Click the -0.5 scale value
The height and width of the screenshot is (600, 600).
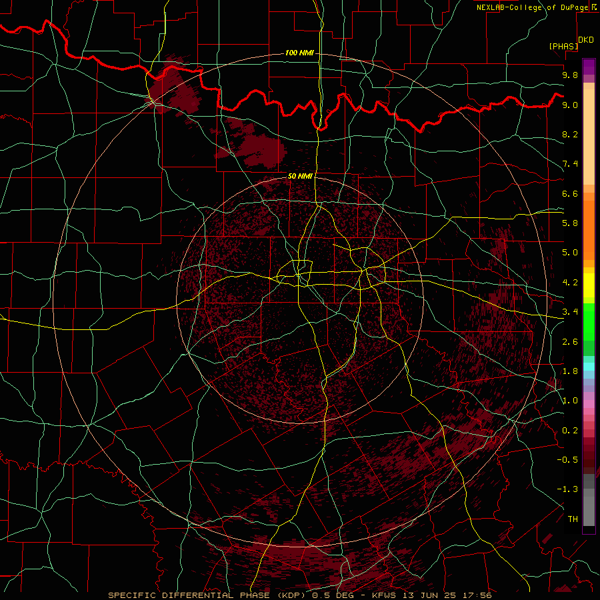(567, 460)
